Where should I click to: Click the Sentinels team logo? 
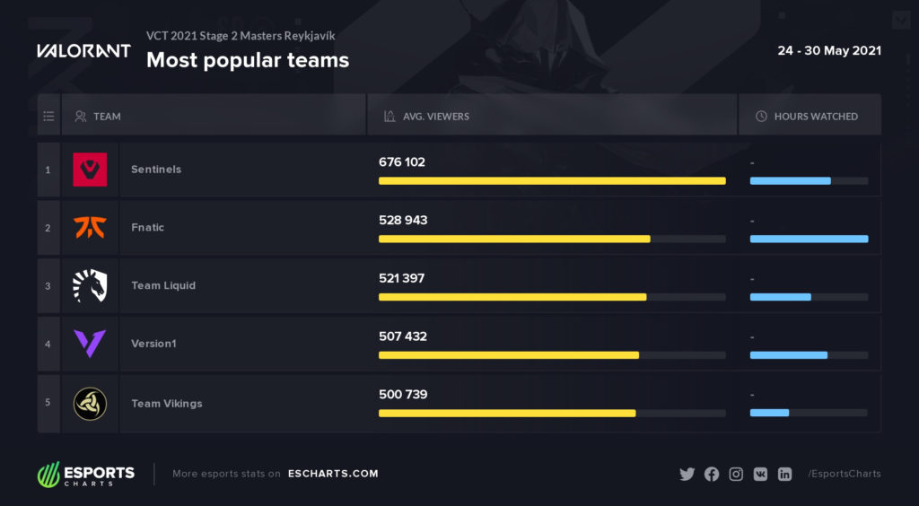click(x=90, y=170)
